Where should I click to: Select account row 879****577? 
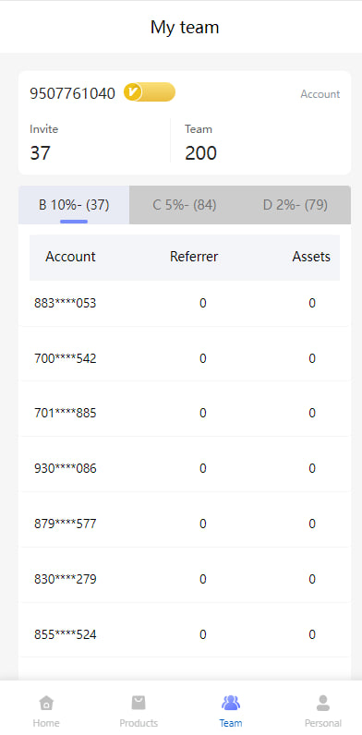point(185,524)
